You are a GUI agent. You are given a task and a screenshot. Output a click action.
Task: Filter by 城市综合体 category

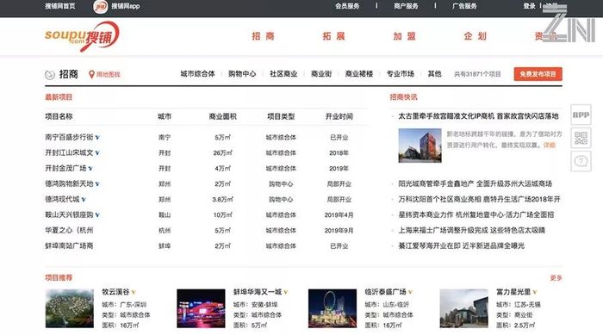click(197, 74)
